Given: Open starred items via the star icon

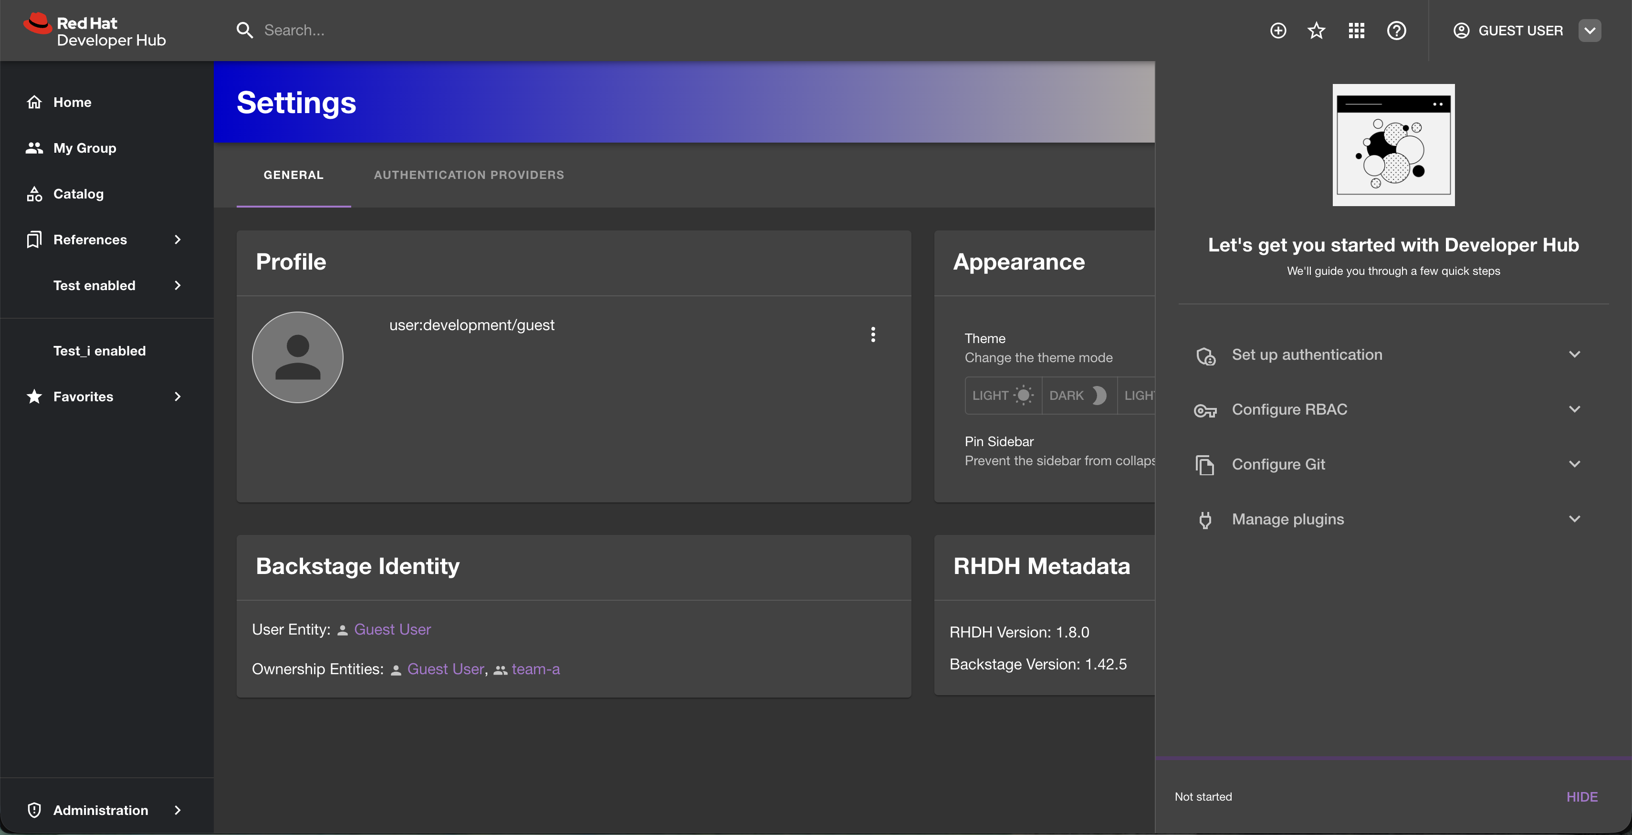Looking at the screenshot, I should coord(1317,31).
